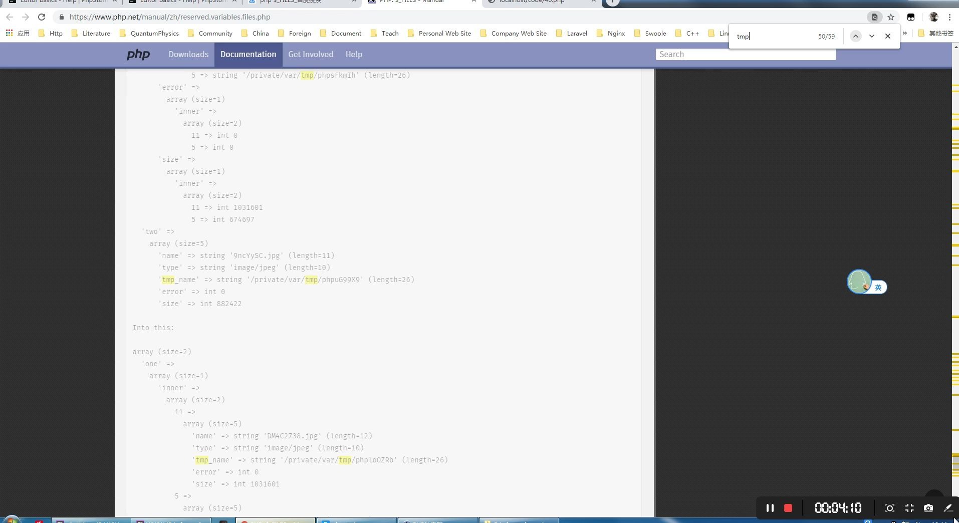Open the Nginx bookmark folder
This screenshot has height=523, width=959.
click(611, 33)
